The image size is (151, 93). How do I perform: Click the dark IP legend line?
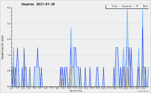pos(134,6)
